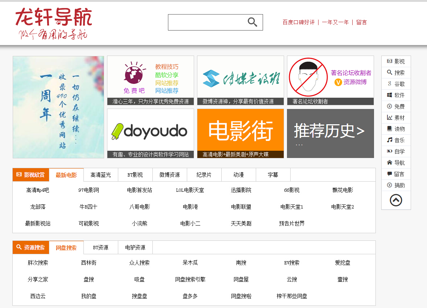
Task: Open the 推荐历史 panel
Action: click(x=330, y=133)
